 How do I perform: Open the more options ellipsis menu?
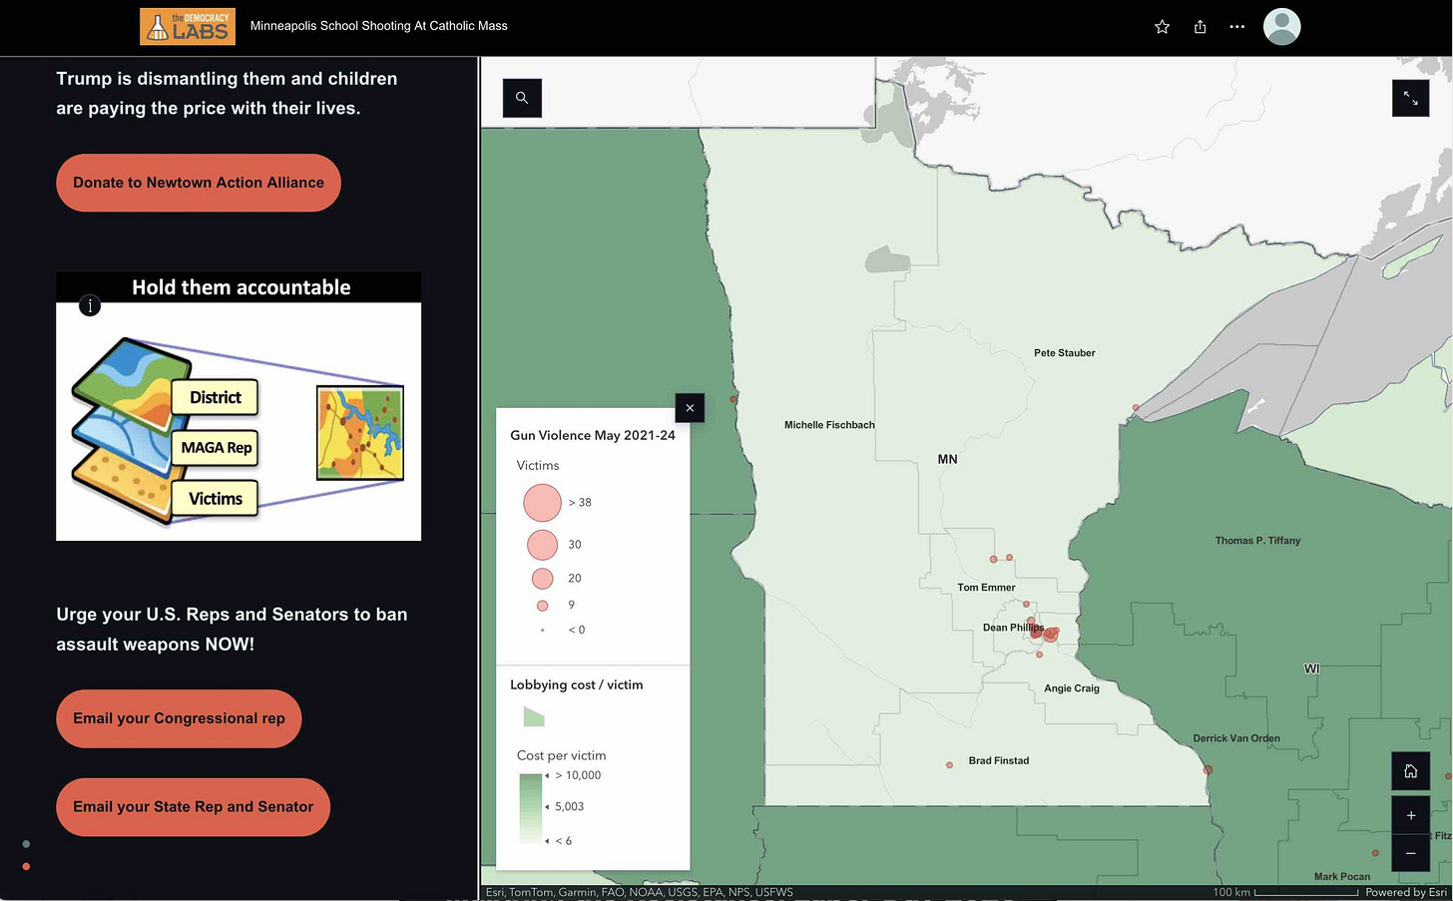pos(1236,27)
